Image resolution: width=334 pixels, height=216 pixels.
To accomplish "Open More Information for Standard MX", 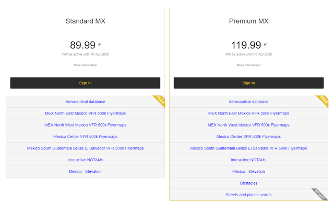I will point(85,65).
